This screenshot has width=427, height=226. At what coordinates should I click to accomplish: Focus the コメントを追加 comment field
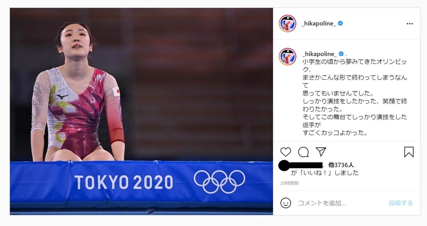click(341, 203)
